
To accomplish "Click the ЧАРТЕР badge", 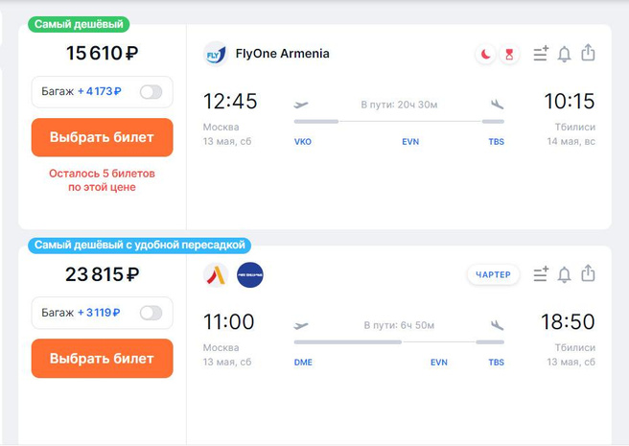I will (494, 275).
